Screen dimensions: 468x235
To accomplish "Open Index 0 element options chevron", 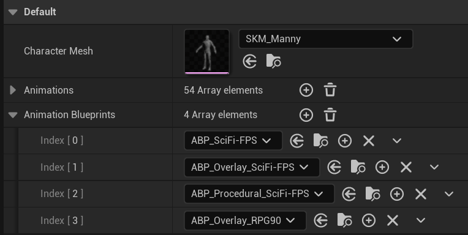I will pos(397,141).
